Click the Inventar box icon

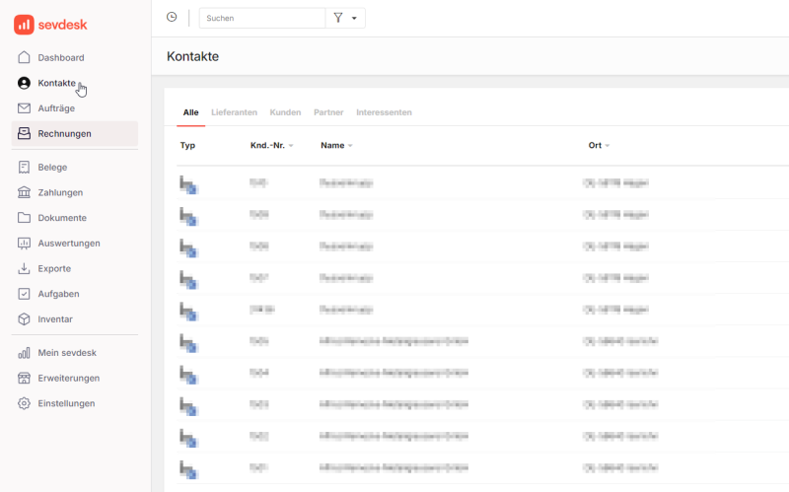coord(25,319)
